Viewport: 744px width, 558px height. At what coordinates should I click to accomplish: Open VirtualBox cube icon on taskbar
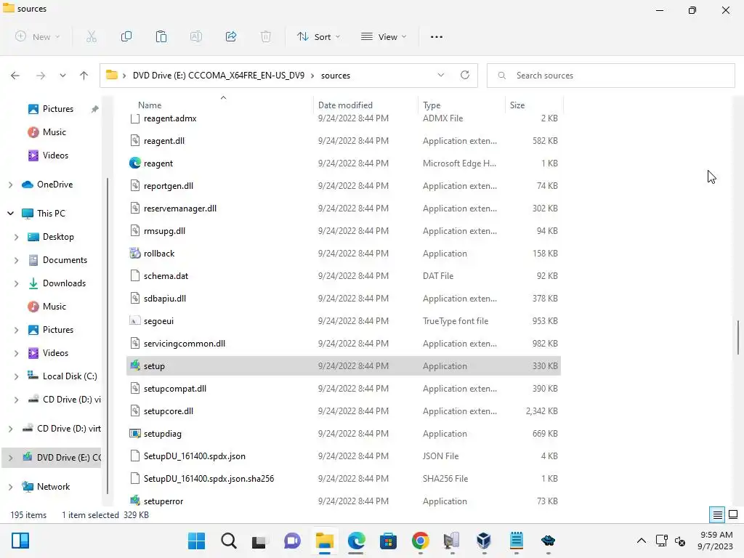click(484, 541)
